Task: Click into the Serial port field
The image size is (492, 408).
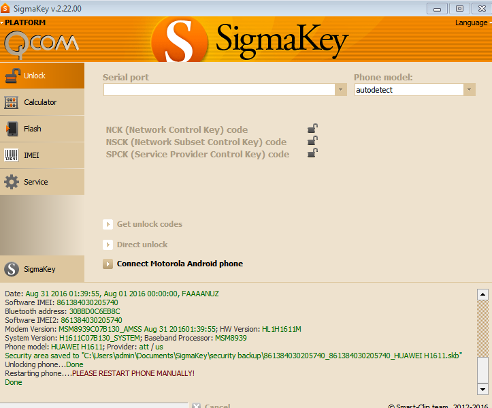Action: coord(219,90)
